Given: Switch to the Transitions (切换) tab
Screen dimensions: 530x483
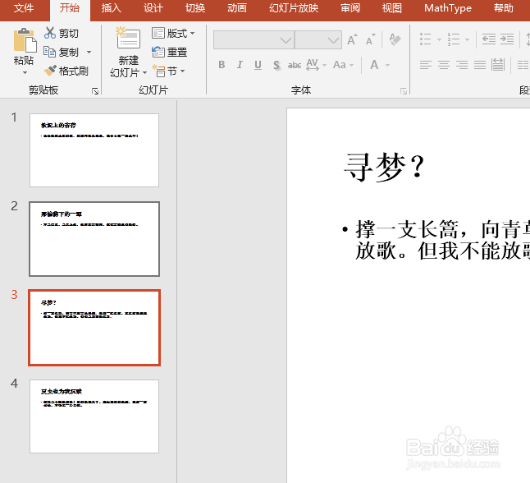Looking at the screenshot, I should [195, 8].
